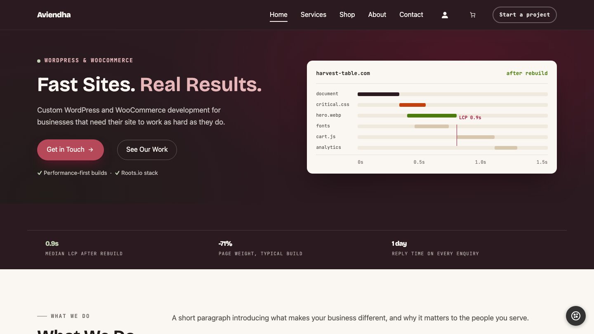The image size is (594, 334).
Task: Open the Contact menu item
Action: point(411,15)
